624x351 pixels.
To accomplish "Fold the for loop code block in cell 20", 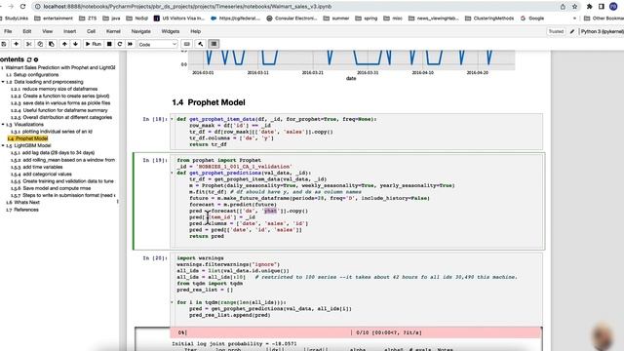I will click(x=172, y=302).
